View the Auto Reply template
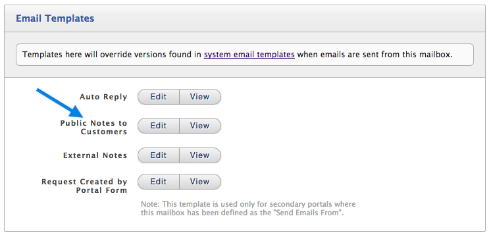This screenshot has height=237, width=491. [x=200, y=97]
